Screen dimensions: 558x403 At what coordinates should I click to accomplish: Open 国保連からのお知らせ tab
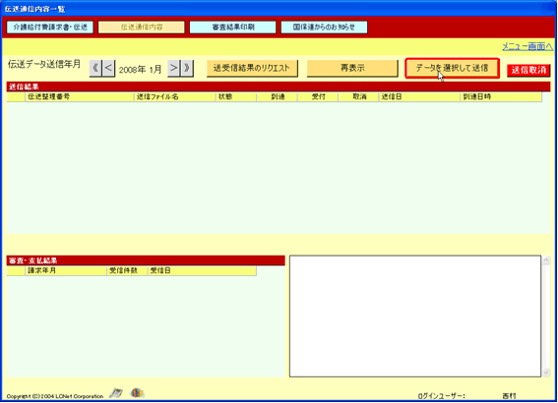click(324, 27)
